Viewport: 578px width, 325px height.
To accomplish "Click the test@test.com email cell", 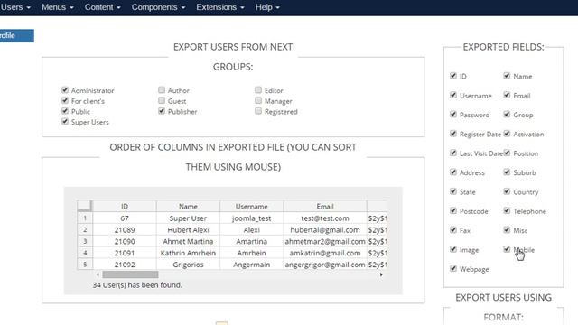I will coord(325,218).
